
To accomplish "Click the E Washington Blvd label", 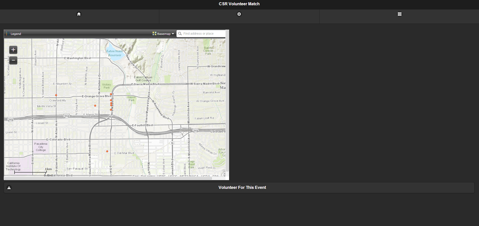I will [77, 58].
